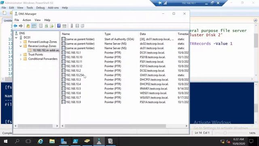Open File Explorer from the taskbar

(52, 142)
